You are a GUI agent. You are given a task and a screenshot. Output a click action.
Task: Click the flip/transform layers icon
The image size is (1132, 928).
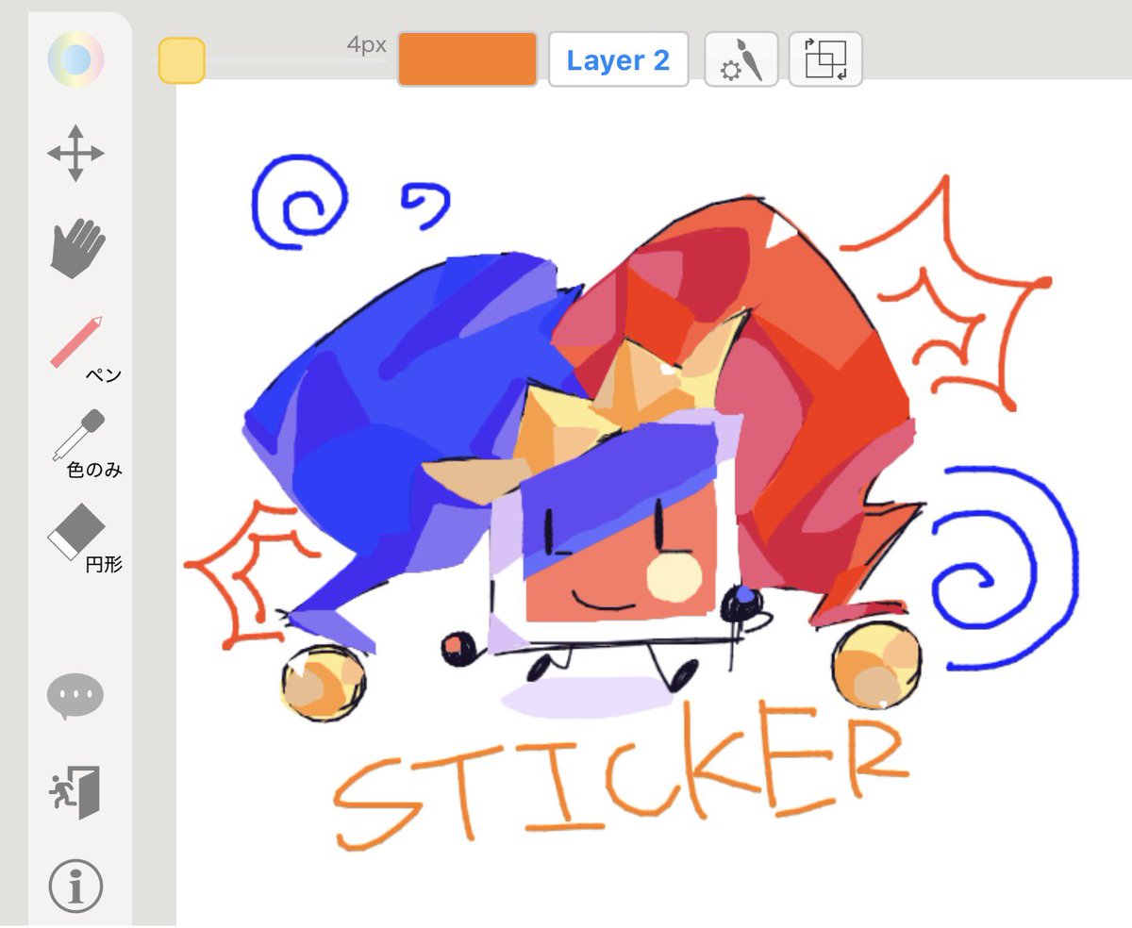pos(825,59)
